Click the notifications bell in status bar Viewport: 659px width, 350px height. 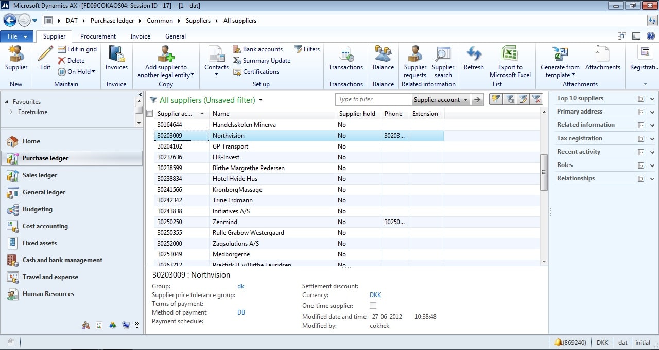(558, 342)
